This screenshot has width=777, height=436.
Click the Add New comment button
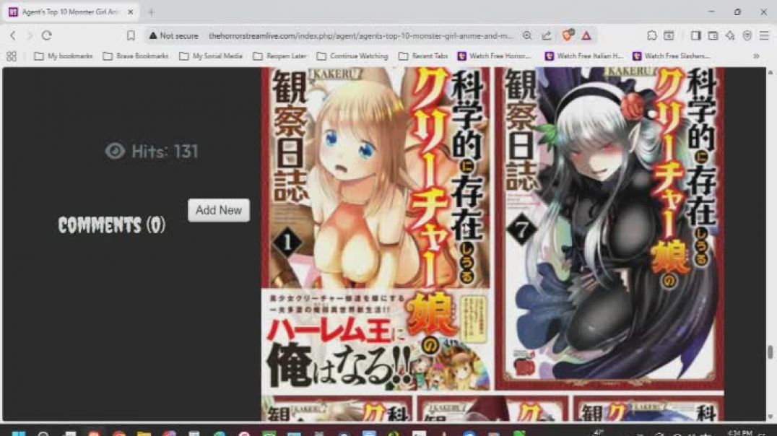pyautogui.click(x=219, y=210)
